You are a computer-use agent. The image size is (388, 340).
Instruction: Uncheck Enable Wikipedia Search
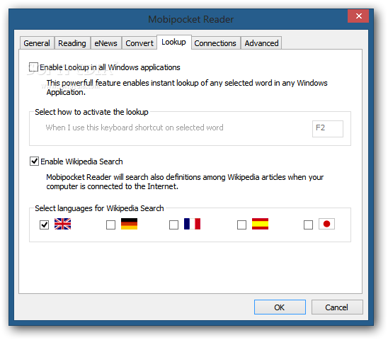coord(34,161)
